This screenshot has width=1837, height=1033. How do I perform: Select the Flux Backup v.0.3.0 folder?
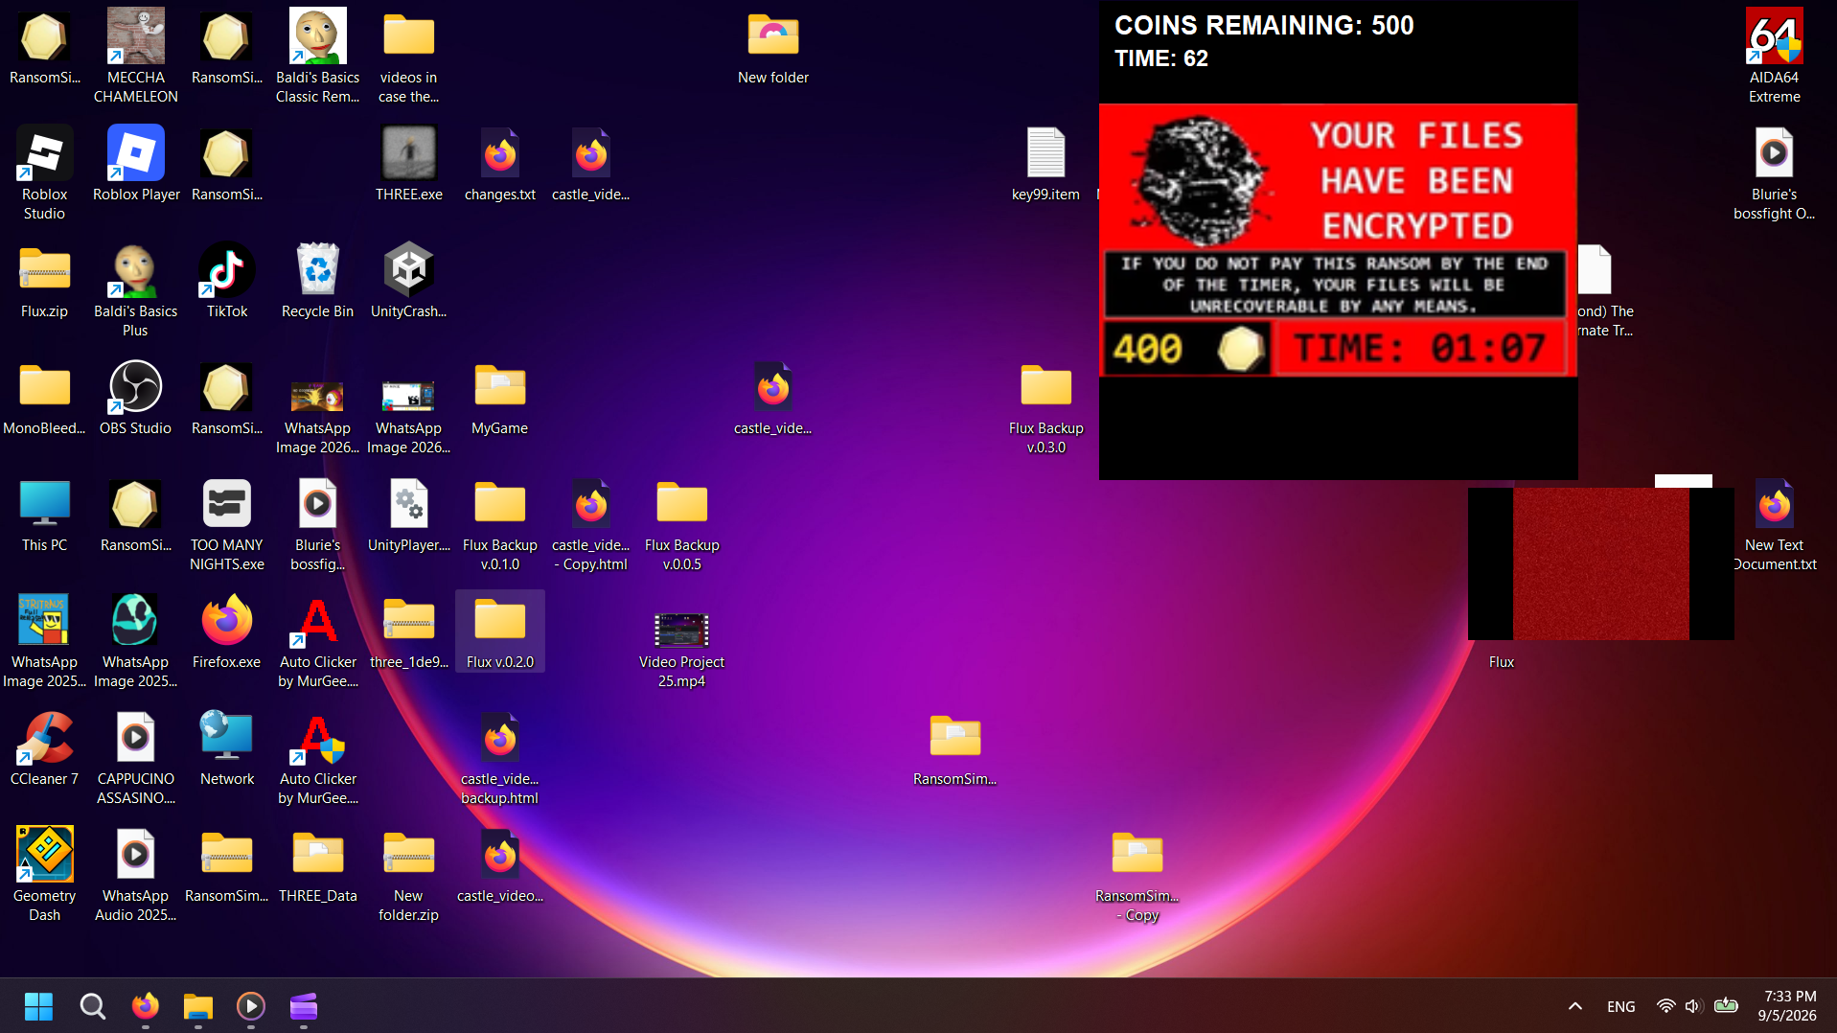coord(1045,407)
